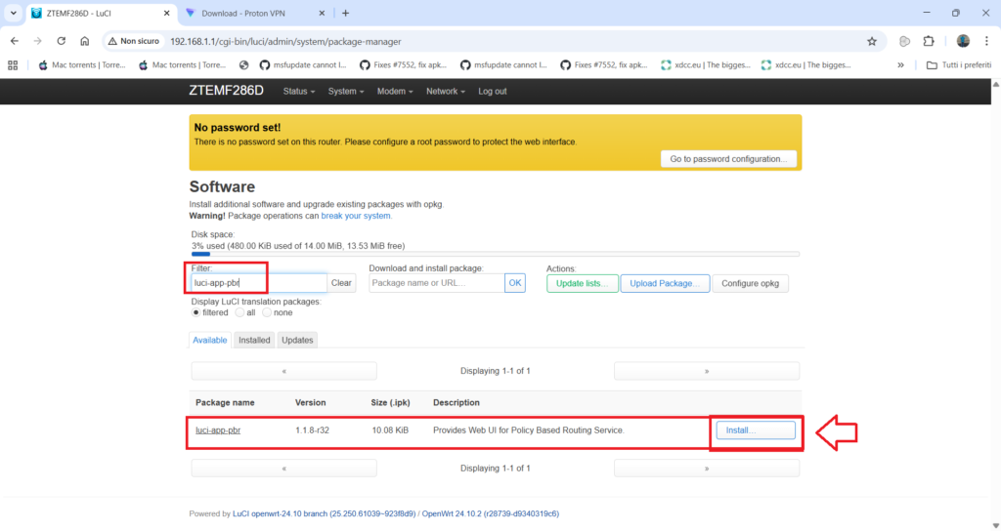Viewport: 1001px width, 531px height.
Task: Open the browser extensions puzzle icon
Action: [929, 42]
